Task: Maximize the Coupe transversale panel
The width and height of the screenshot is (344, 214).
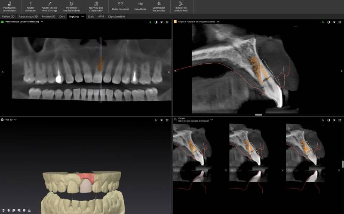Action: pos(340,120)
